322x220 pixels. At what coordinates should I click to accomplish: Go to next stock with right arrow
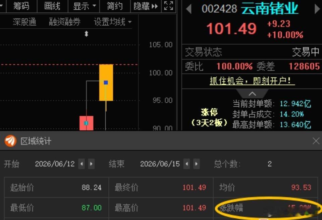click(317, 9)
